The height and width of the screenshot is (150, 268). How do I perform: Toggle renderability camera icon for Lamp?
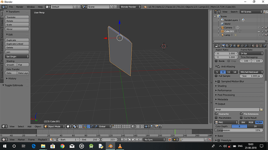pos(266,35)
